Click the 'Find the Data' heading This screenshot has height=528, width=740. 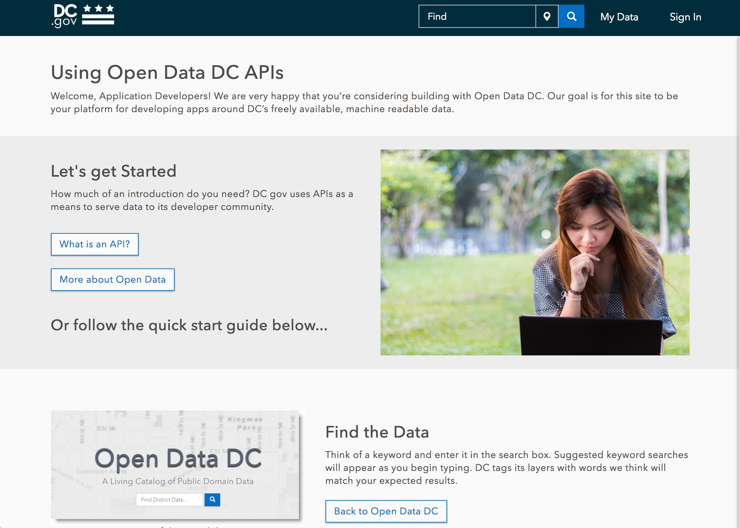pos(377,432)
